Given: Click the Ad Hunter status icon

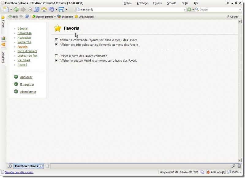Looking at the screenshot, I should (208, 172).
